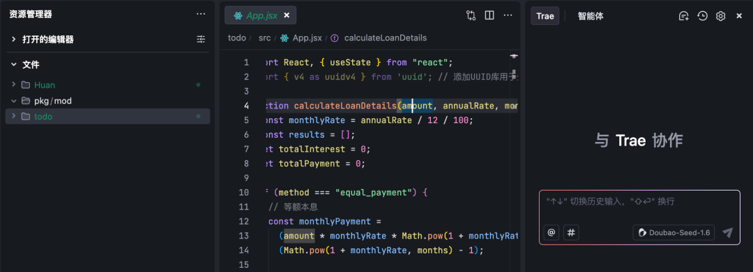Click the 资源管理器 panel title
753x272 pixels.
30,15
